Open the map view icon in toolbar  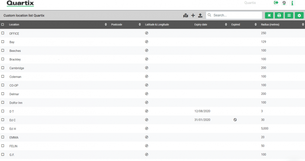185,15
